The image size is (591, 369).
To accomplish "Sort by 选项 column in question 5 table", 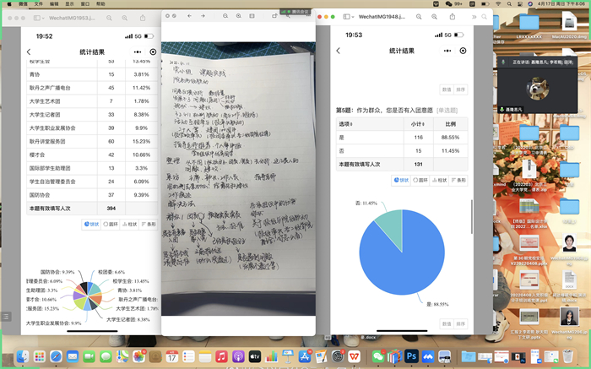I will click(x=345, y=124).
